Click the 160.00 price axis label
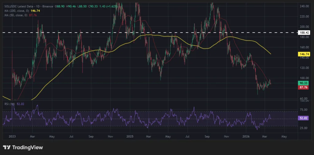Image resolution: width=314 pixels, height=155 pixels. 304,47
